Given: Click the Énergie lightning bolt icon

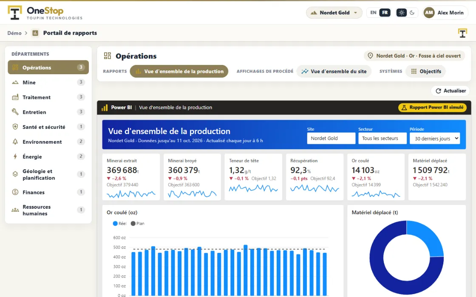Looking at the screenshot, I should [15, 157].
